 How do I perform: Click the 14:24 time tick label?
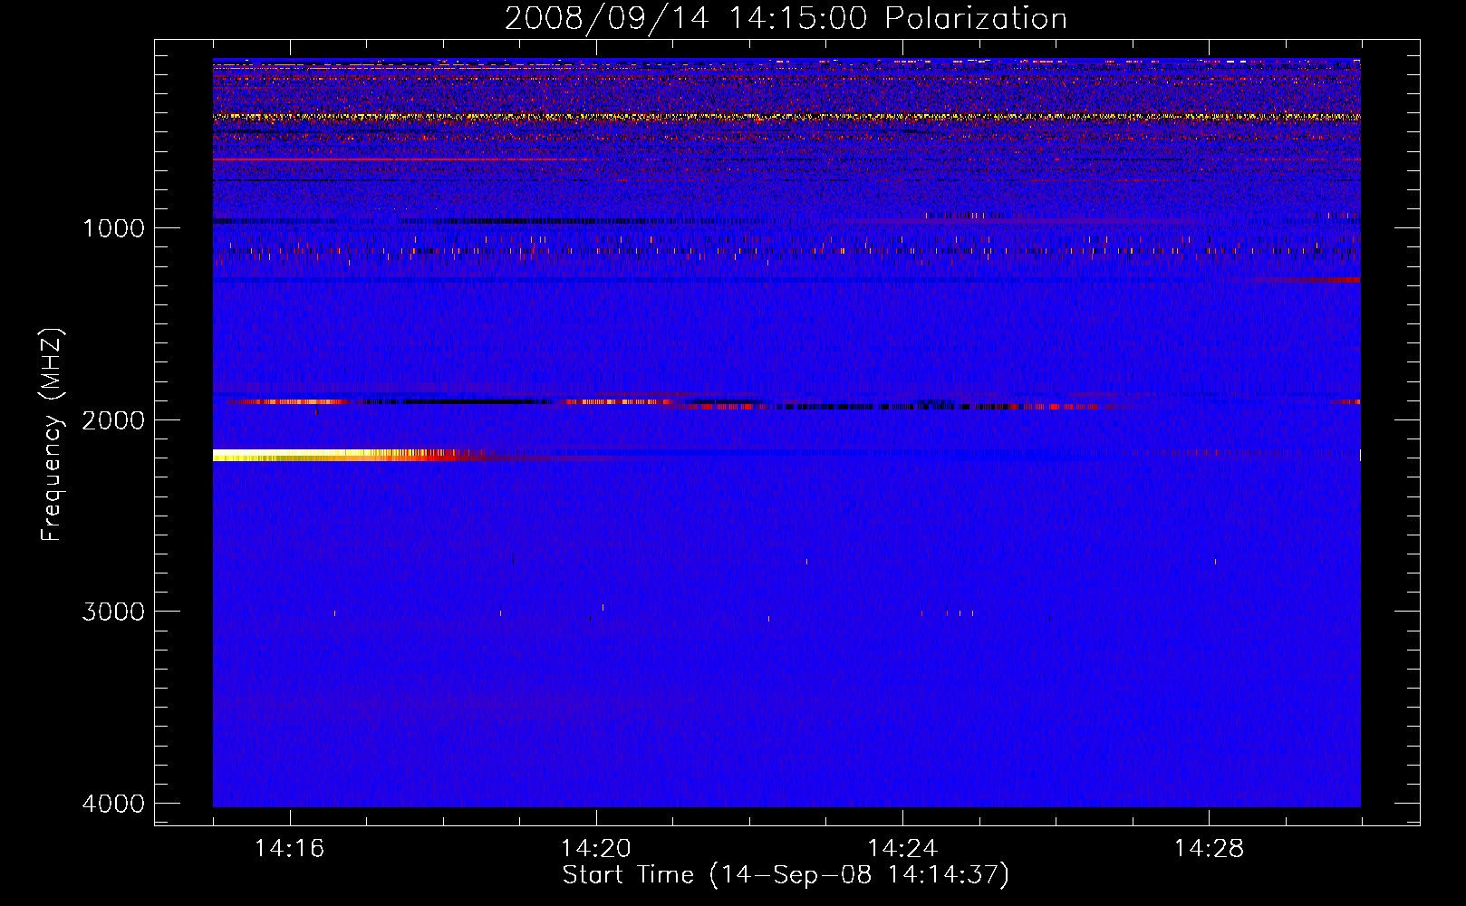[902, 848]
